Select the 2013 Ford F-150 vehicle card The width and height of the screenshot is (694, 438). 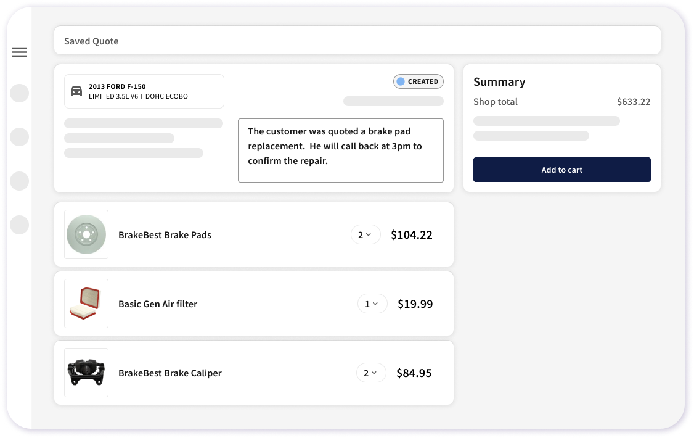(x=144, y=91)
